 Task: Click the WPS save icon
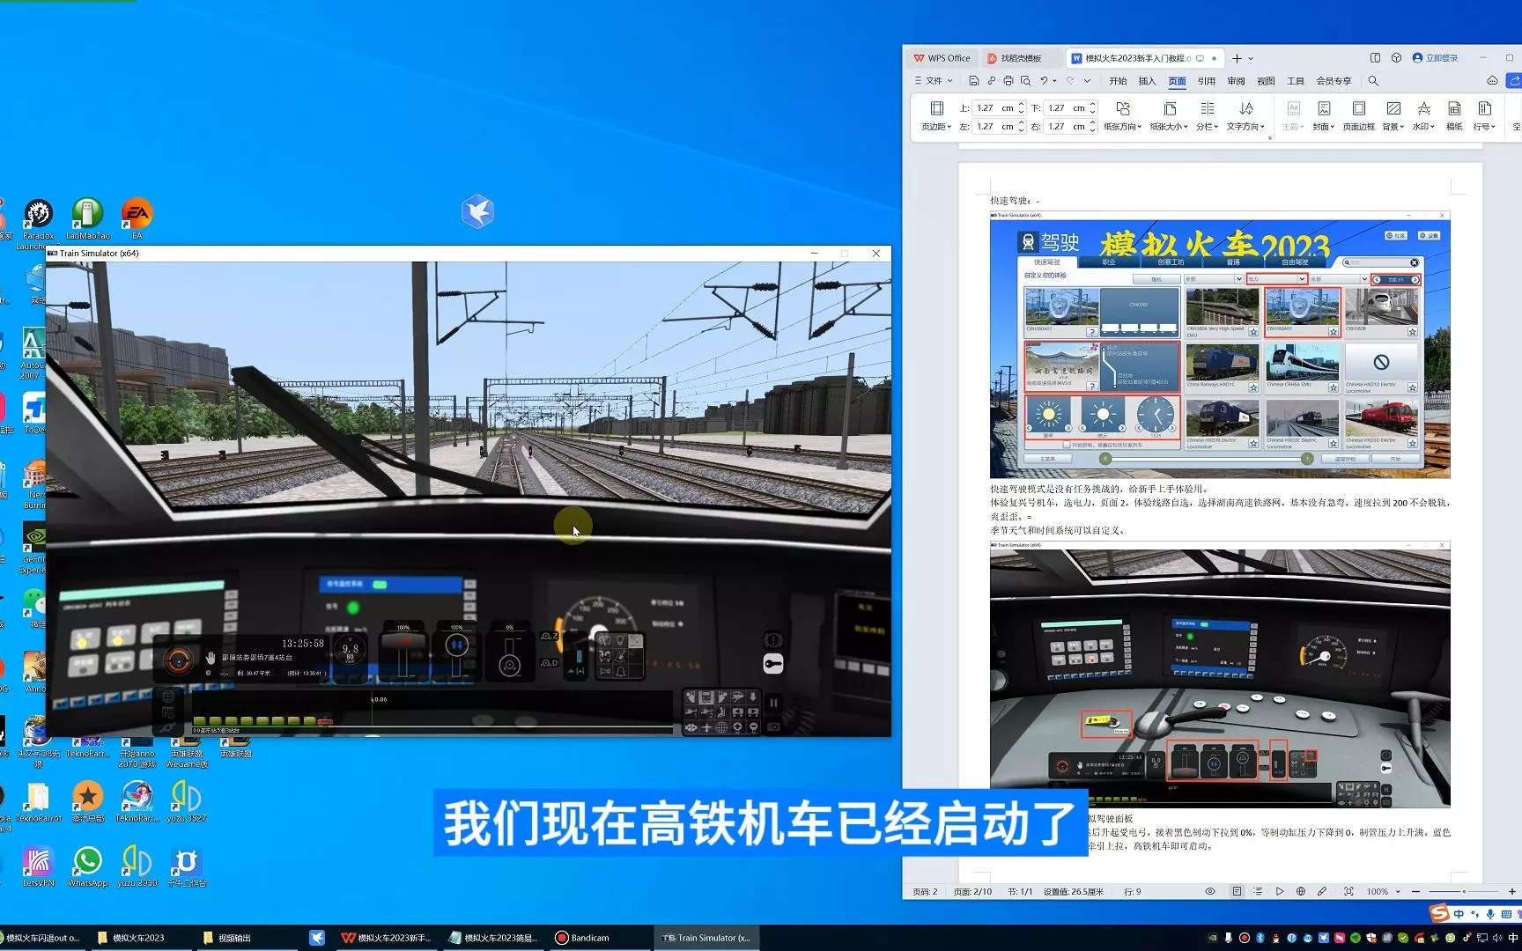tap(973, 81)
